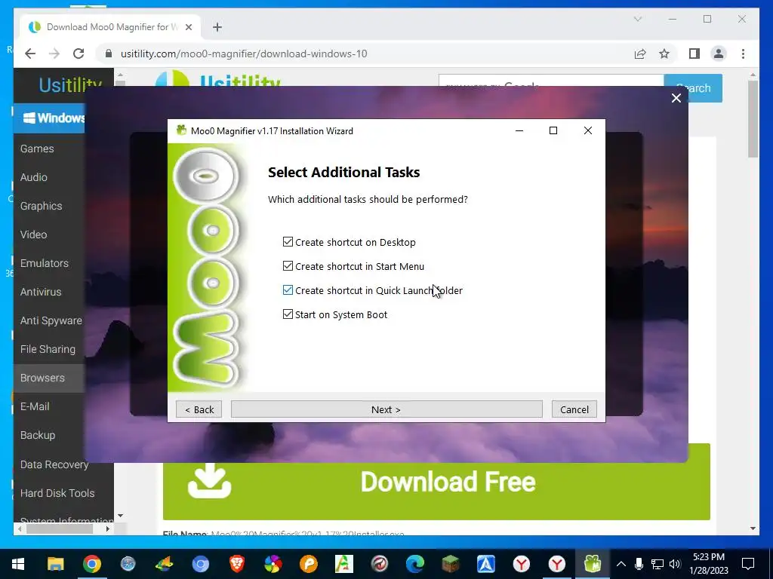Image resolution: width=773 pixels, height=579 pixels.
Task: Click the microphone tray icon
Action: [x=639, y=564]
